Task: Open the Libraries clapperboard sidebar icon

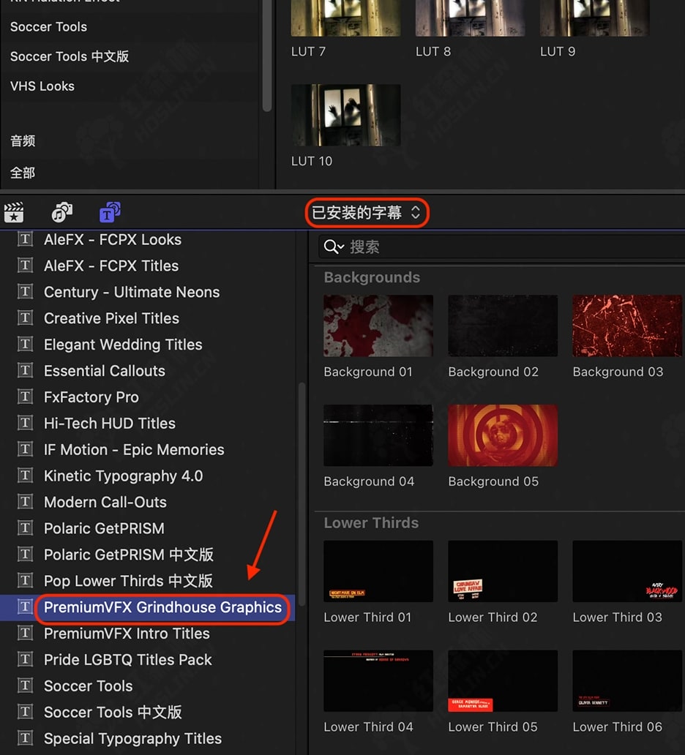Action: pyautogui.click(x=14, y=212)
